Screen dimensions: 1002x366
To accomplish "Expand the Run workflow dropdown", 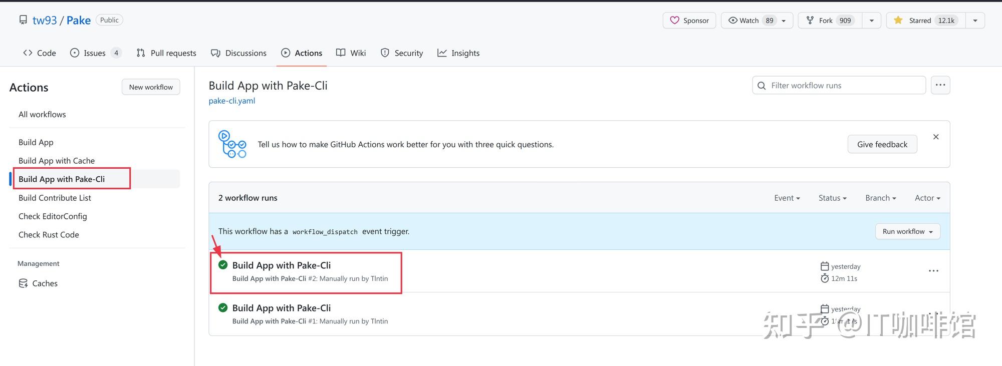I will pyautogui.click(x=908, y=231).
